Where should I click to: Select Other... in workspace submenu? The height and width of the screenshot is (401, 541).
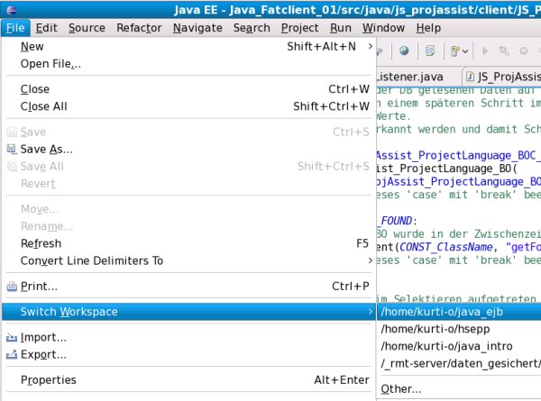[x=400, y=388]
